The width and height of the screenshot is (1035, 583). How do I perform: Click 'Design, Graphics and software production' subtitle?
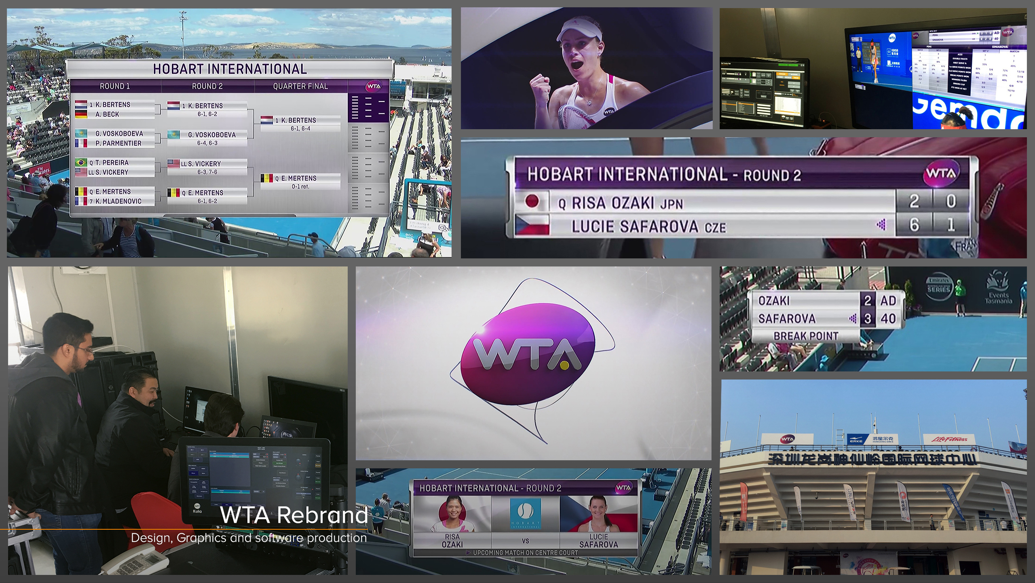(x=249, y=538)
